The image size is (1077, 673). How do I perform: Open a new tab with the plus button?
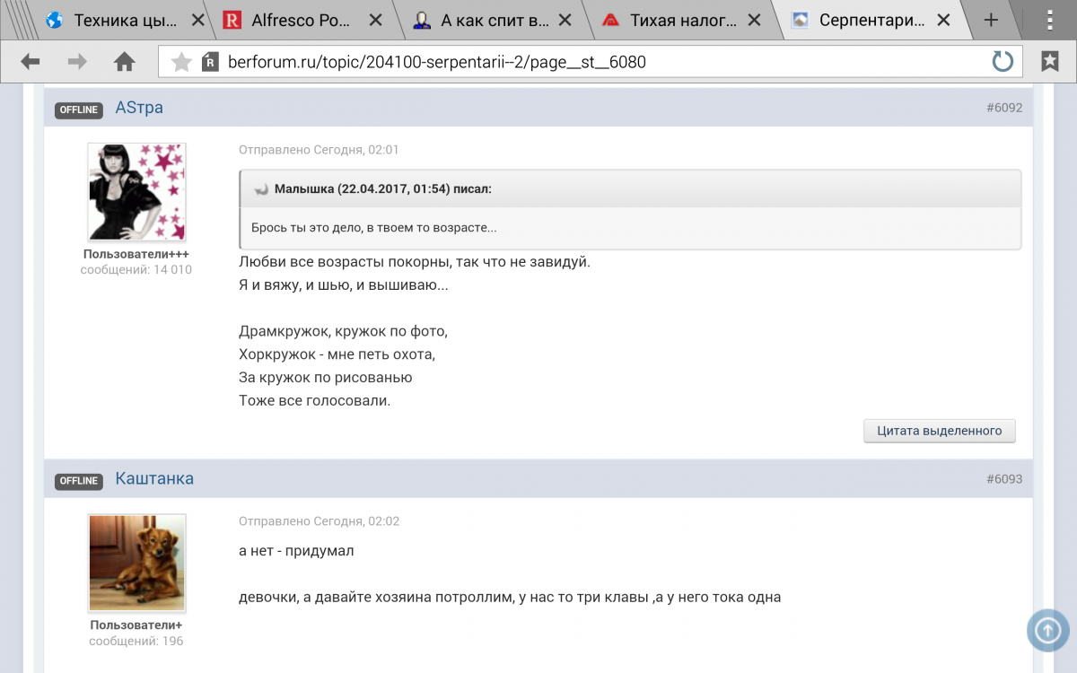[991, 20]
